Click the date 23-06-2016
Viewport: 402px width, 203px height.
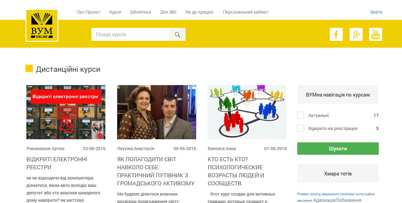point(94,149)
